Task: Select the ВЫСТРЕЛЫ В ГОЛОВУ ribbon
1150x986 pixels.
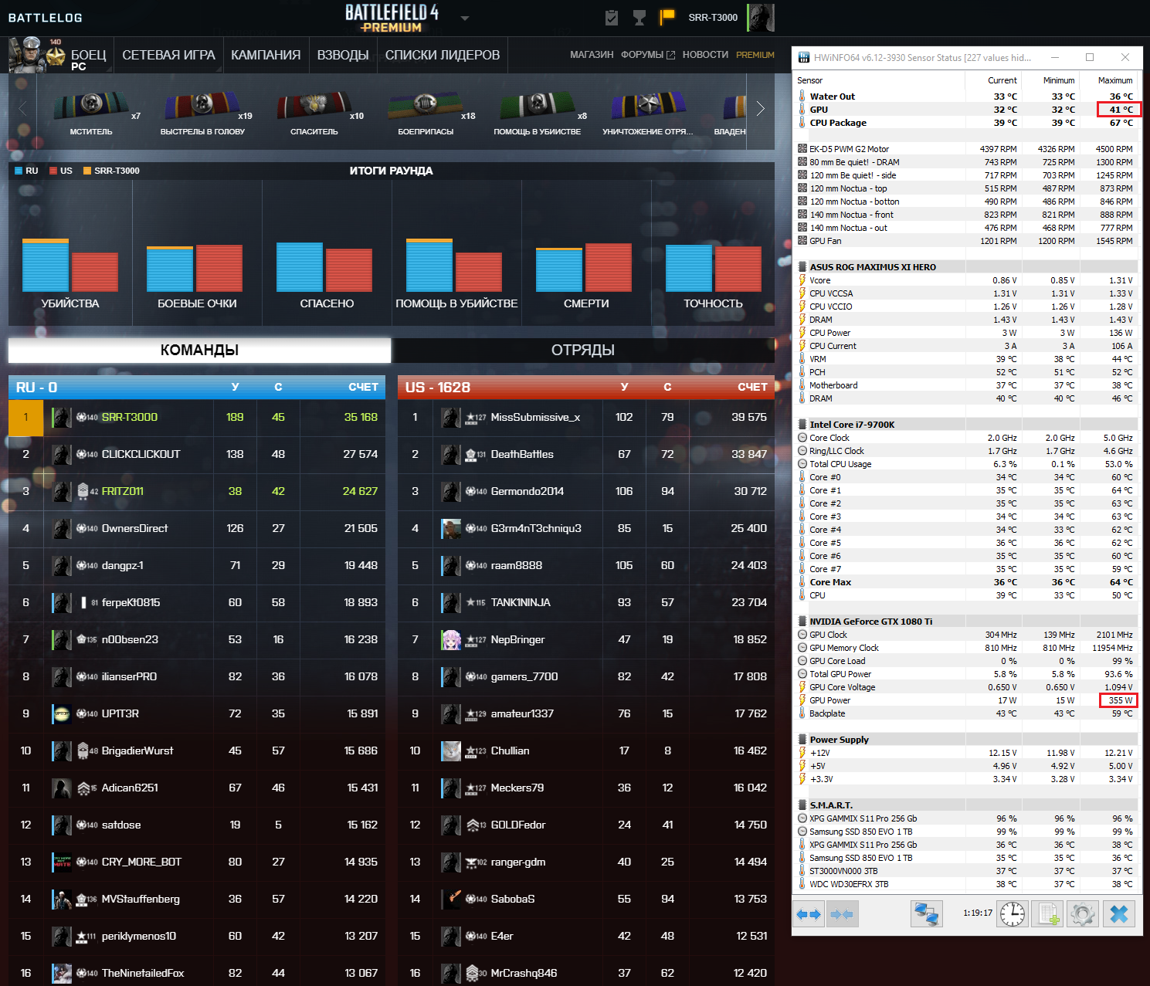Action: 202,114
